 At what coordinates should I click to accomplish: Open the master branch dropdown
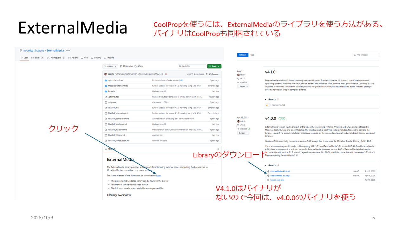[x=110, y=66]
